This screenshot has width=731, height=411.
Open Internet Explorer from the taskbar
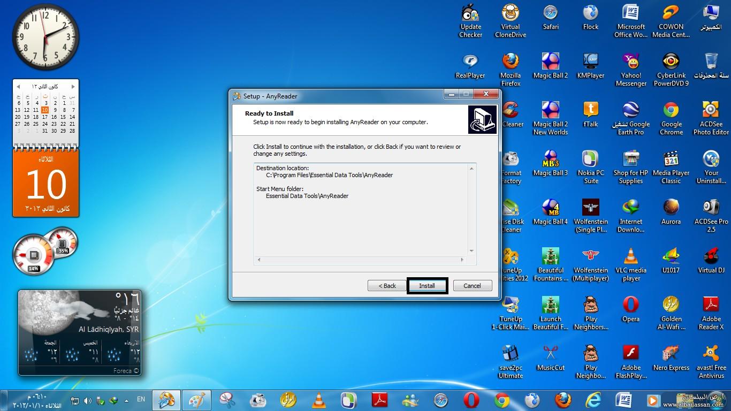click(x=593, y=400)
